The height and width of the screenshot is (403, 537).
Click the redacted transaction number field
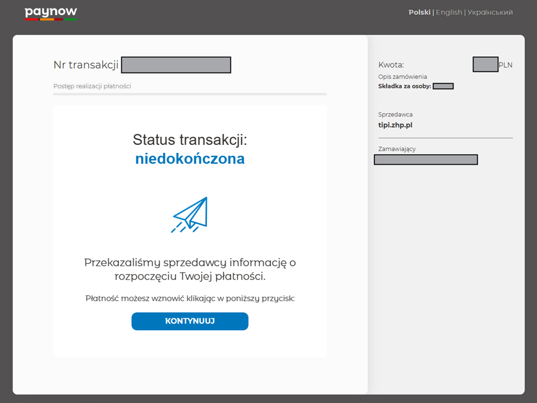click(x=176, y=65)
